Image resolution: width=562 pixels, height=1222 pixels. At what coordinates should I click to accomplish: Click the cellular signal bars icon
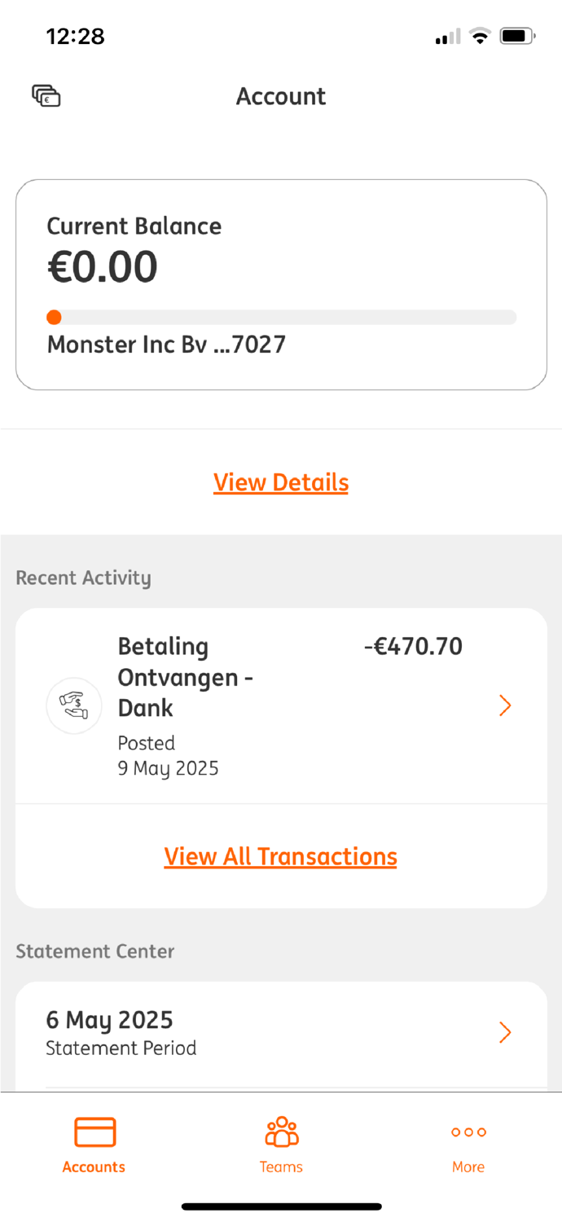pyautogui.click(x=447, y=36)
